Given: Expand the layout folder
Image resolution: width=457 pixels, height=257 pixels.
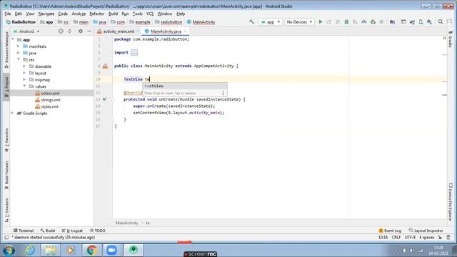Looking at the screenshot, I should pos(24,73).
